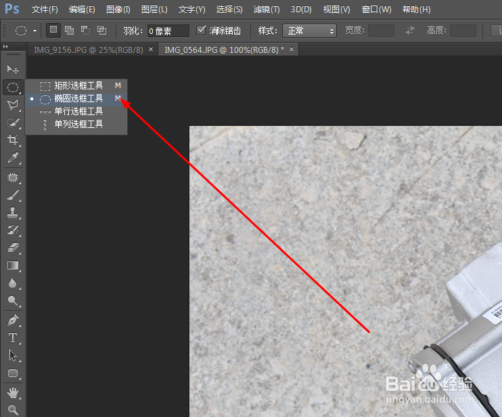Image resolution: width=502 pixels, height=417 pixels.
Task: Select the Eraser tool
Action: pos(13,248)
